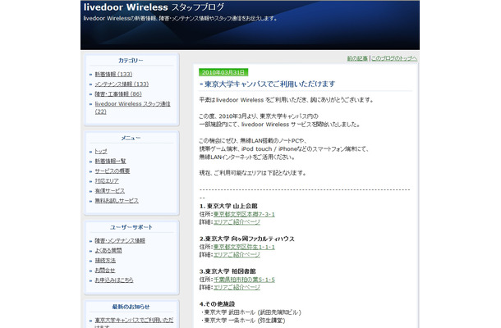Go to このブログのトップへ link

(394, 59)
